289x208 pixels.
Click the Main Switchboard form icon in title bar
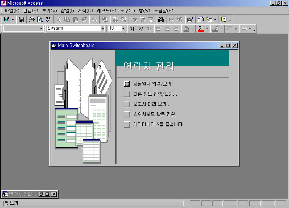tap(54, 45)
